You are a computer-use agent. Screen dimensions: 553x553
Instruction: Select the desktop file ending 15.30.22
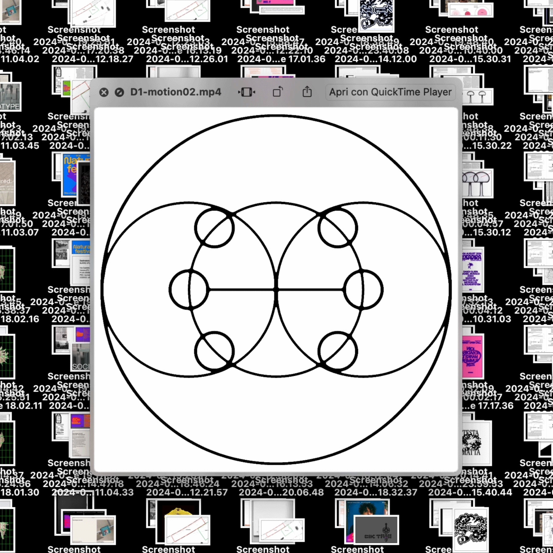(x=487, y=146)
